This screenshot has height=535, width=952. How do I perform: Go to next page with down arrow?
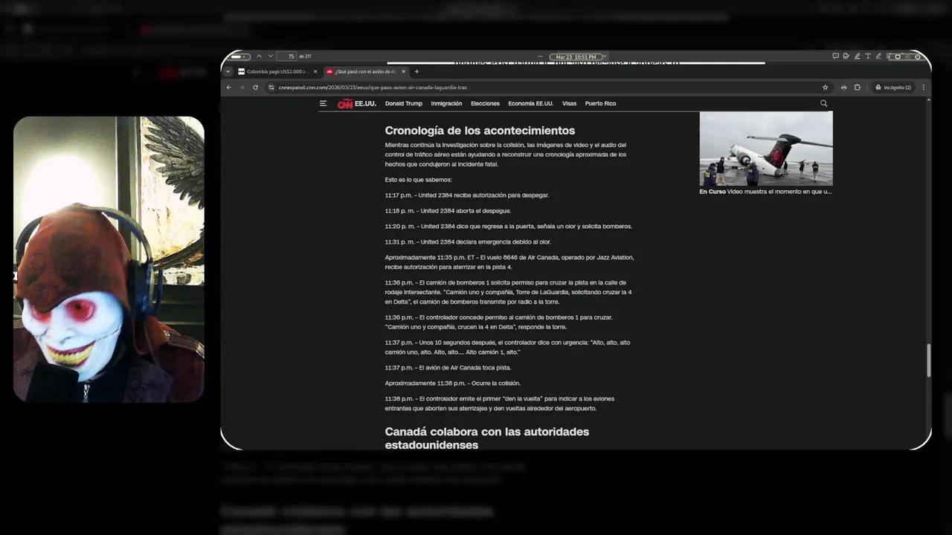(270, 56)
